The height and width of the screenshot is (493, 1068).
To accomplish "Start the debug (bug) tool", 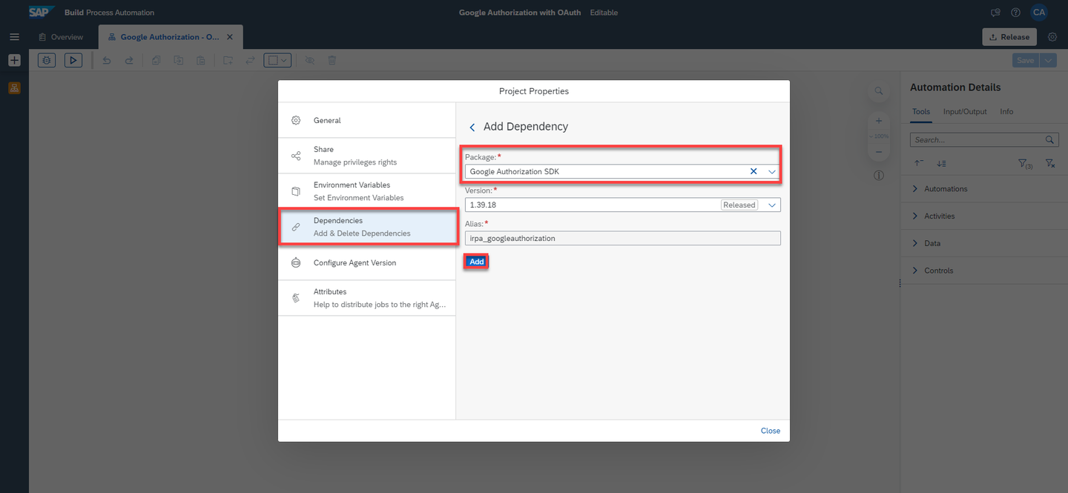I will click(x=47, y=61).
